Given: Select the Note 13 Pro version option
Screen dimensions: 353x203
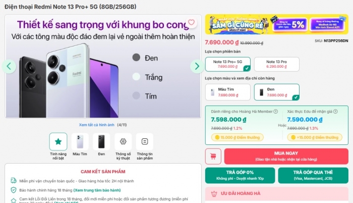Looking at the screenshot, I should 277,64.
